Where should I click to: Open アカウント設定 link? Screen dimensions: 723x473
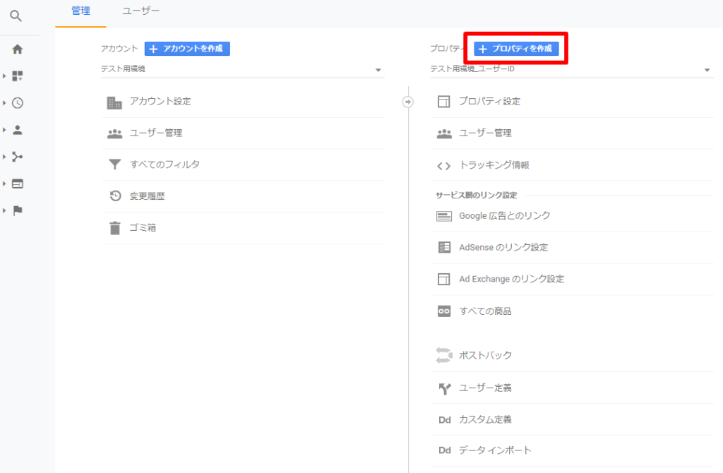tap(160, 102)
